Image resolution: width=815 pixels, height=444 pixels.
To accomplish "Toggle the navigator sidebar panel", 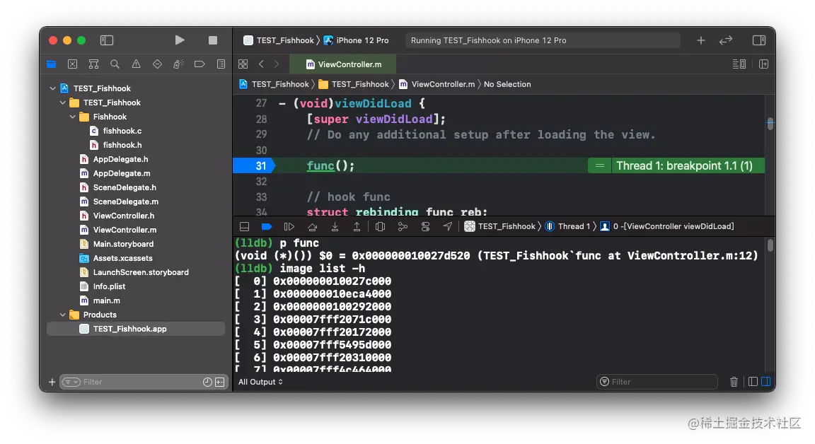I will (107, 40).
